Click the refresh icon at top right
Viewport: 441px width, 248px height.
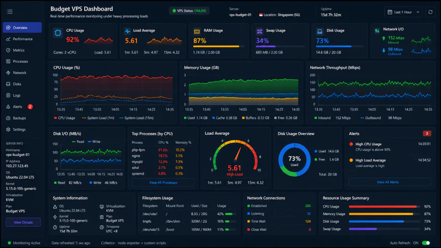(430, 12)
